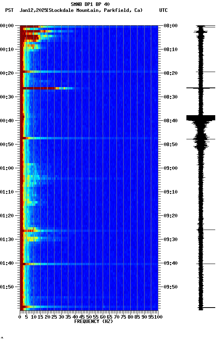Click the UTC time label "09:20"
218x342 pixels.
(x=171, y=216)
